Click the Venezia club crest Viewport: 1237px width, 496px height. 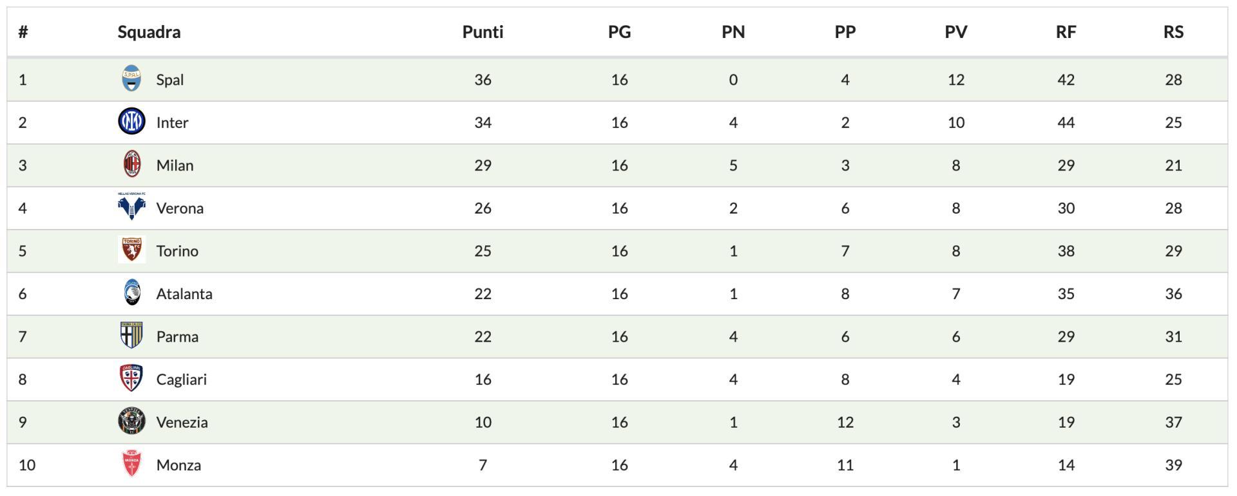tap(131, 421)
